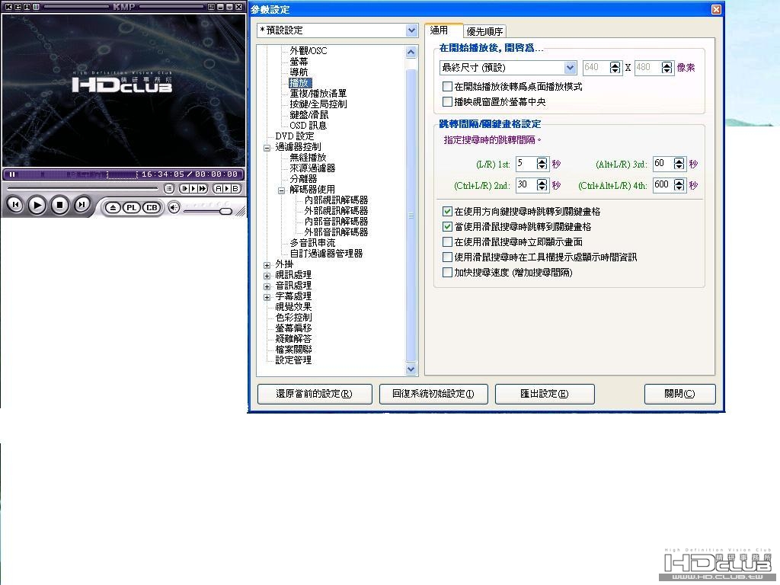Viewport: 780px width, 585px height.
Task: Select 色彩控制 in settings tree
Action: [x=293, y=318]
